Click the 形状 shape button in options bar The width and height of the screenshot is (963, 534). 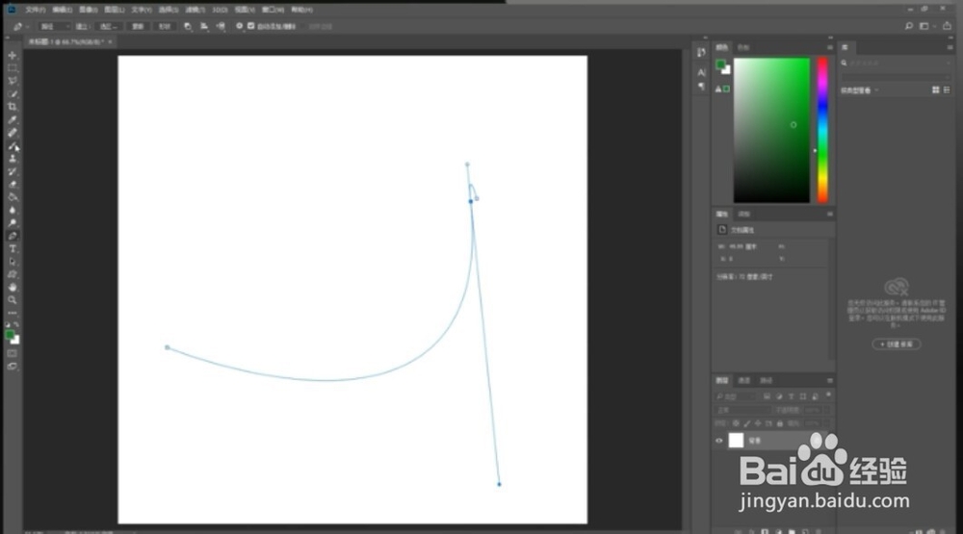[165, 26]
